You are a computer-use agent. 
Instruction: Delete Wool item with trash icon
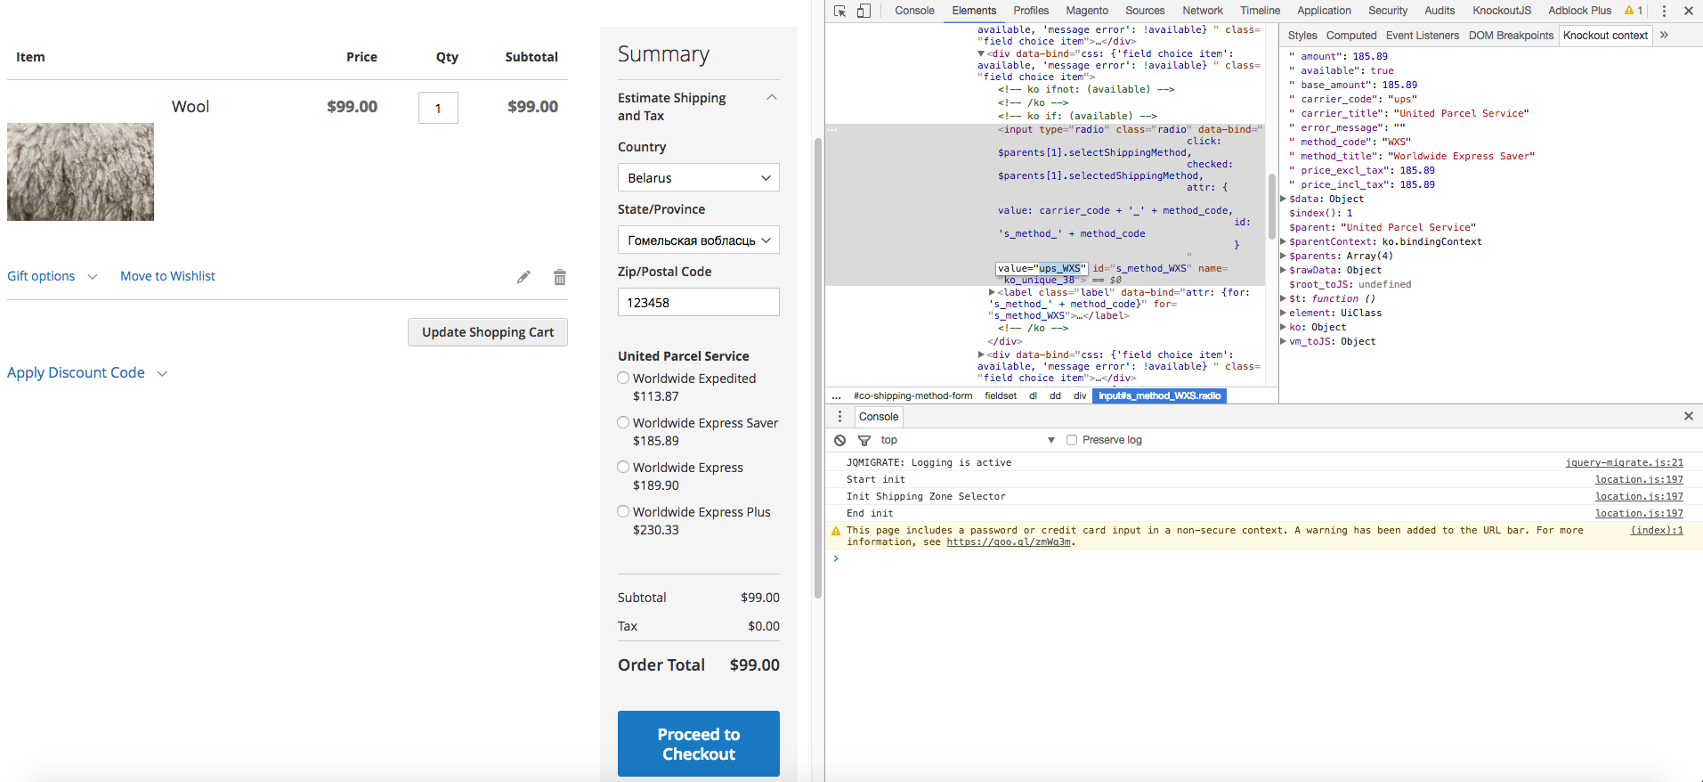[x=560, y=277]
